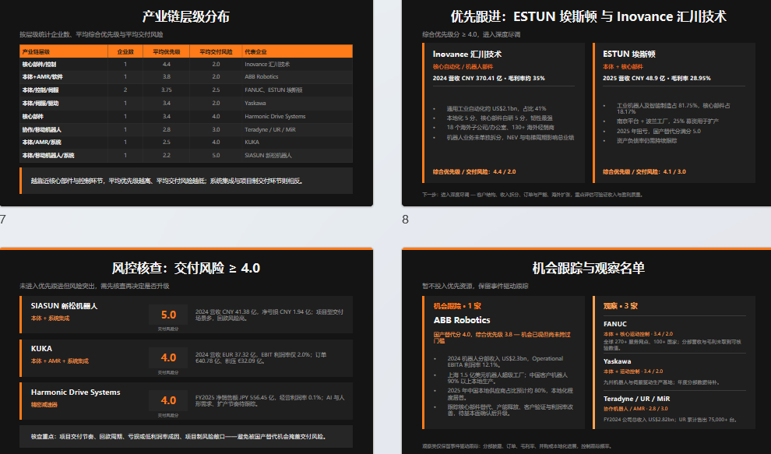The image size is (771, 454).
Task: Click KUKA's 4.0 risk score box
Action: (x=168, y=357)
